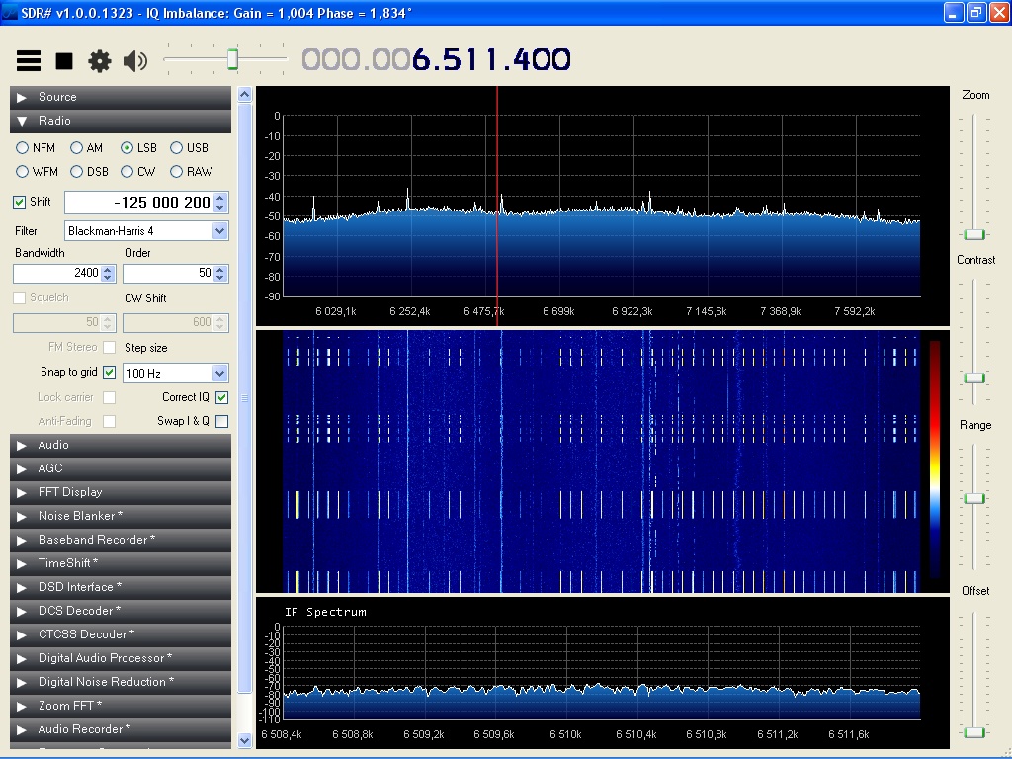Image resolution: width=1012 pixels, height=759 pixels.
Task: Decrease Order with the down arrow
Action: tap(220, 278)
